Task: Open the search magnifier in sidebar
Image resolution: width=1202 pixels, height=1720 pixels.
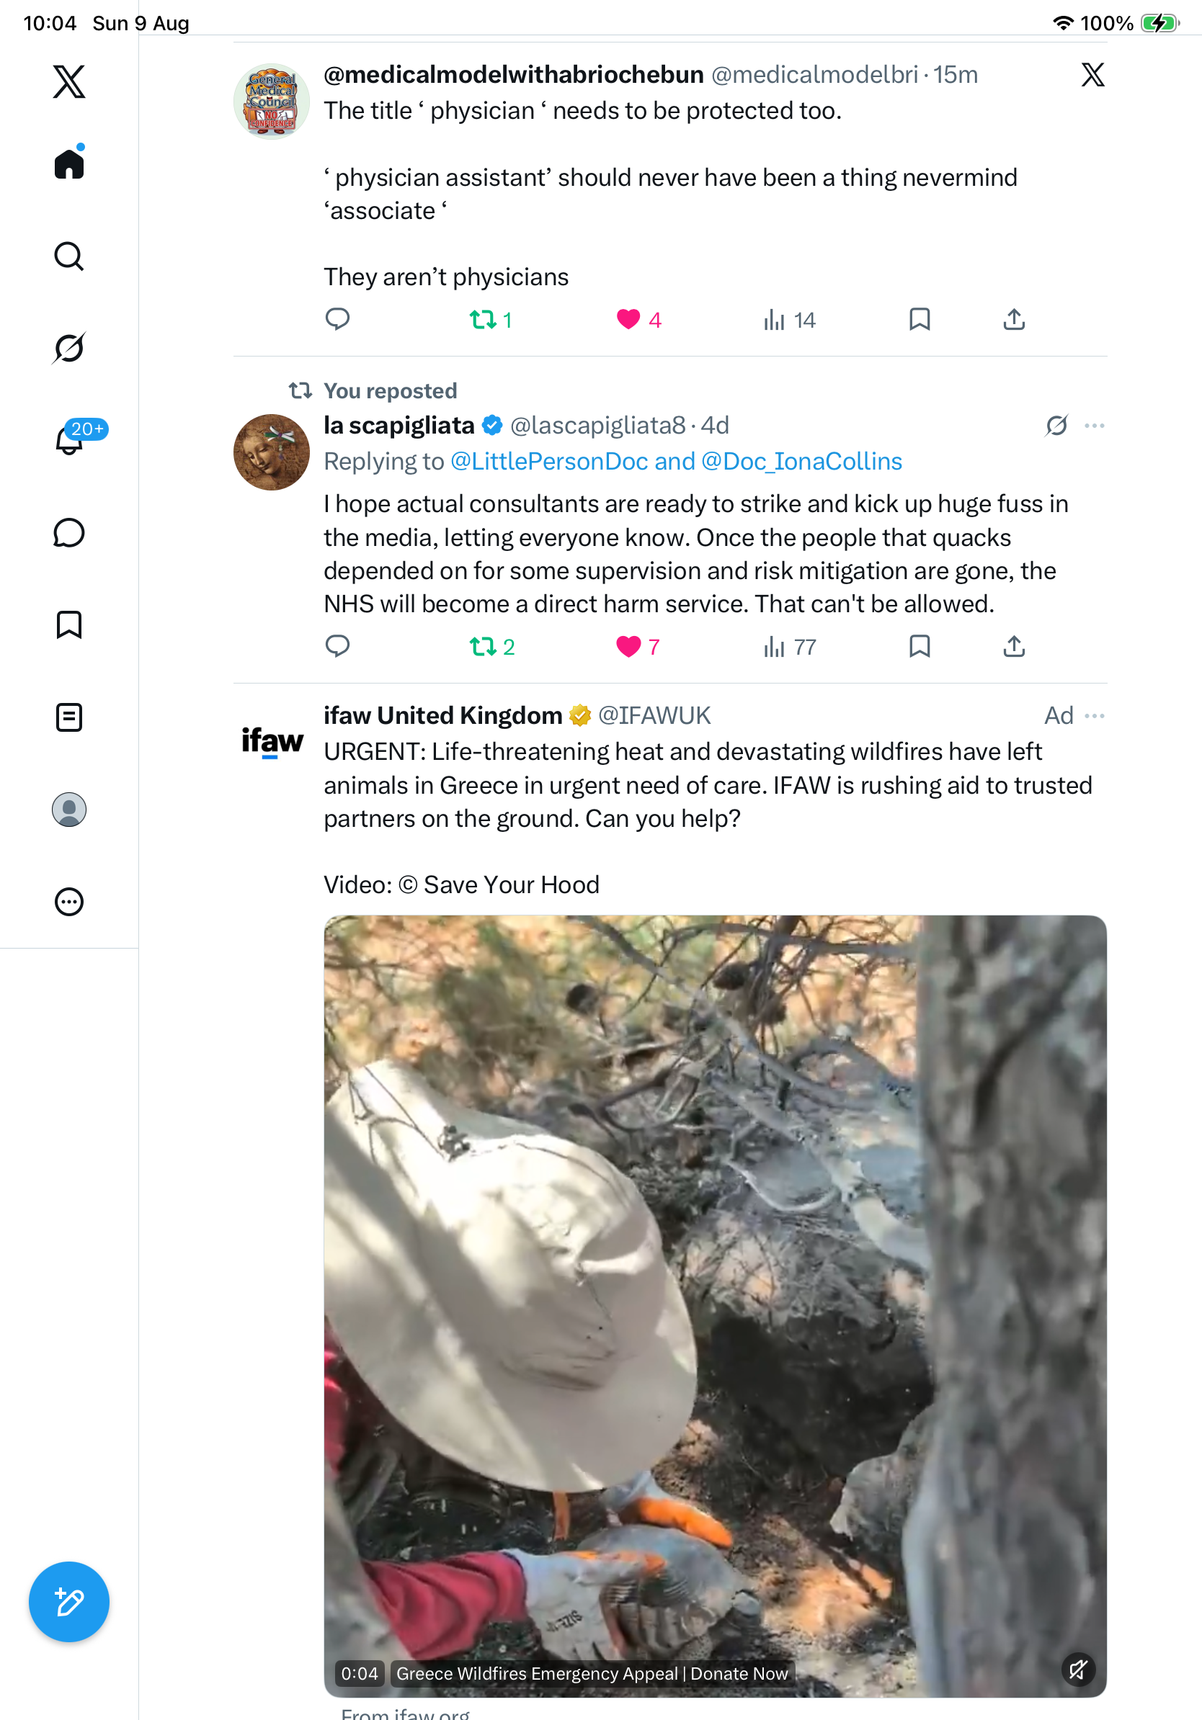Action: 69,256
